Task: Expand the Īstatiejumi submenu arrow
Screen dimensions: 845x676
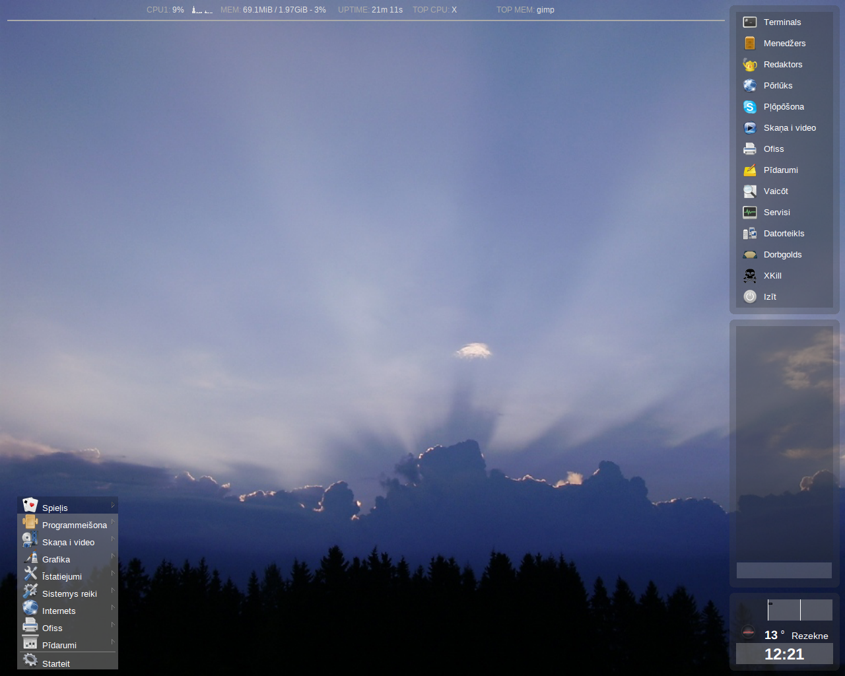Action: point(113,574)
